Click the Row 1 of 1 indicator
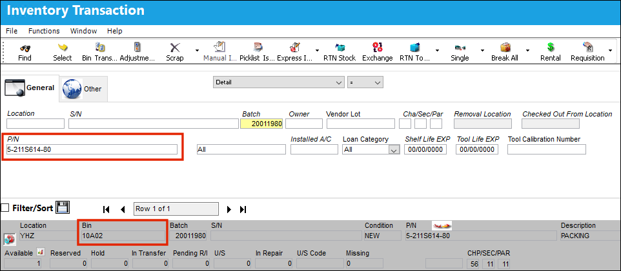Viewport: 621px width, 271px height. coord(176,209)
